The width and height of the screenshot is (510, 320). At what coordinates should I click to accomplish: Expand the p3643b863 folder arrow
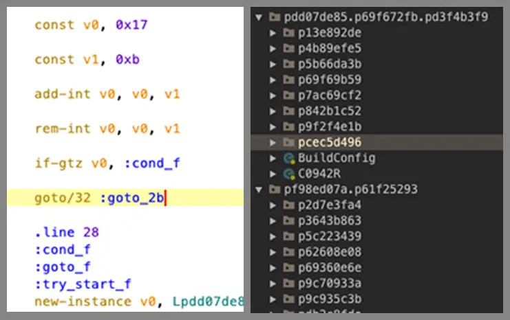pyautogui.click(x=273, y=221)
